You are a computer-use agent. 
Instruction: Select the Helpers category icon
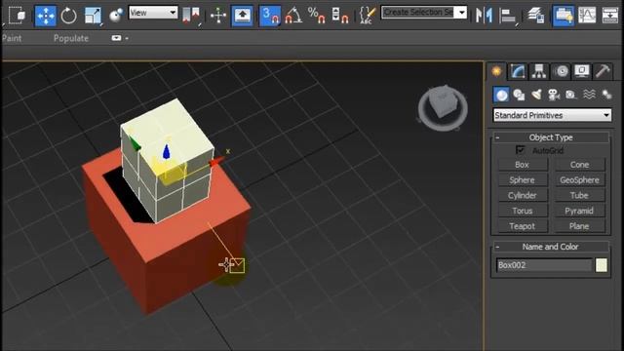click(x=571, y=95)
